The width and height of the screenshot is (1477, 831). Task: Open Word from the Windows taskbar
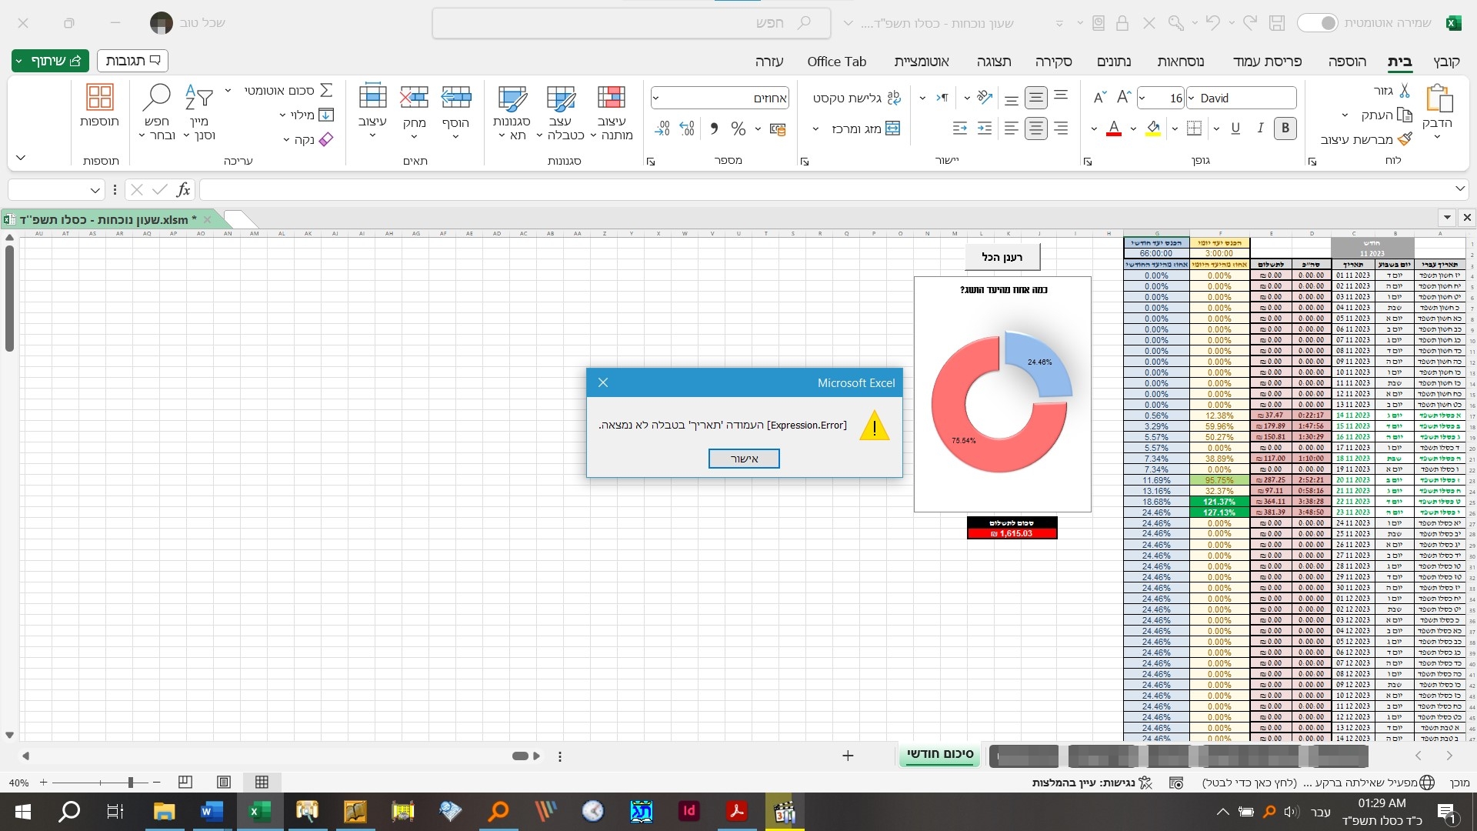[211, 812]
